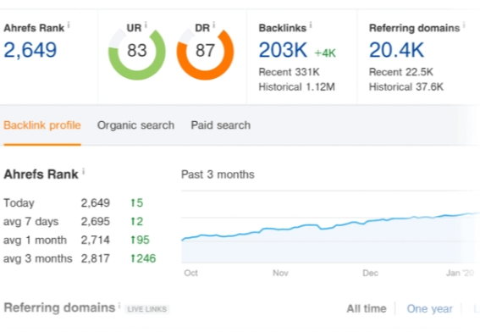The width and height of the screenshot is (480, 332).
Task: Click the avg 1 month value 2,714
Action: pos(95,241)
